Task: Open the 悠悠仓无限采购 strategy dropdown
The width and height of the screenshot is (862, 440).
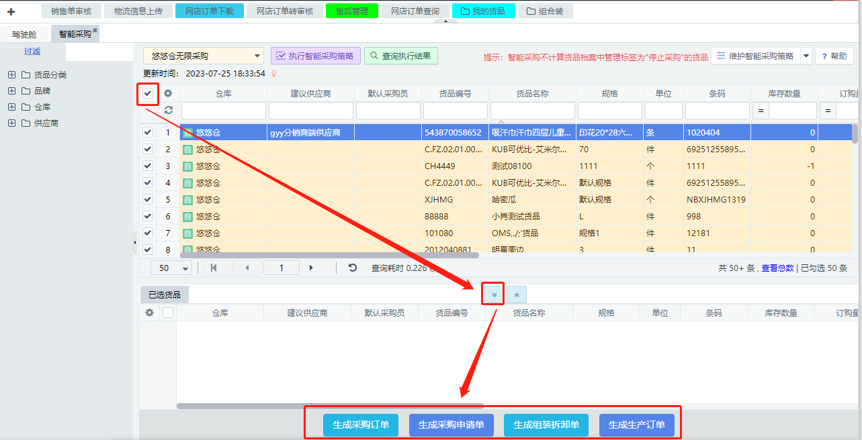Action: pyautogui.click(x=203, y=56)
